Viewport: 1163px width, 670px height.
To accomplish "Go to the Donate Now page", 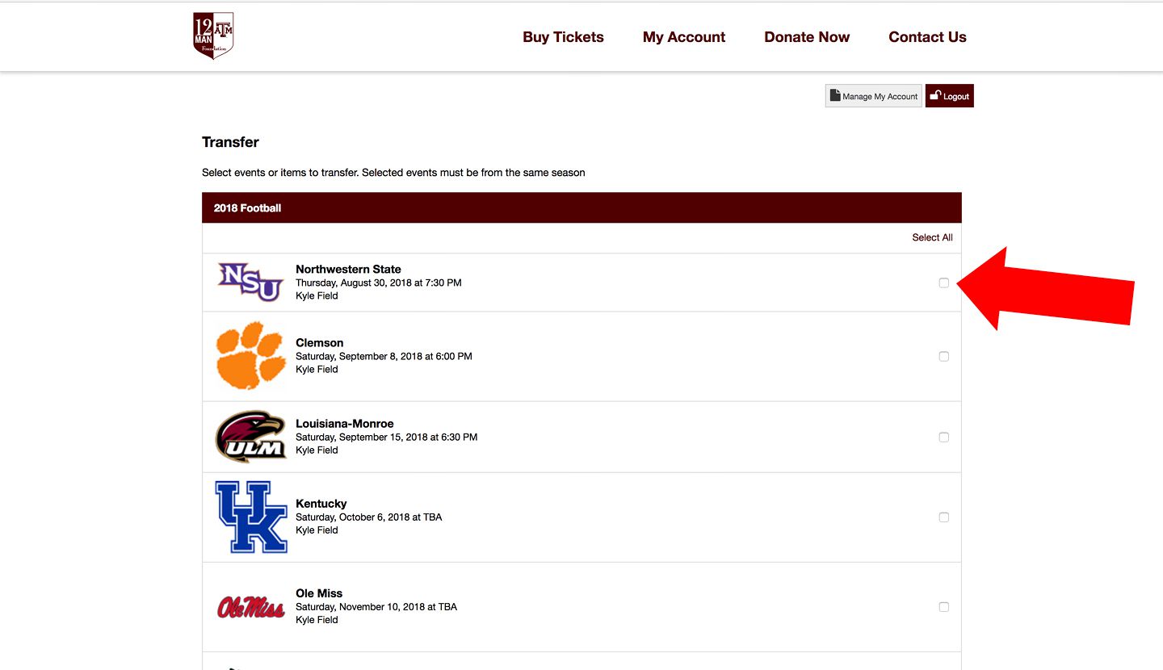I will click(807, 37).
